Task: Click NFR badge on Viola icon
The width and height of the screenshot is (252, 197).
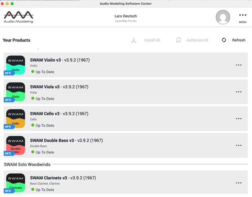Action: [x=9, y=100]
